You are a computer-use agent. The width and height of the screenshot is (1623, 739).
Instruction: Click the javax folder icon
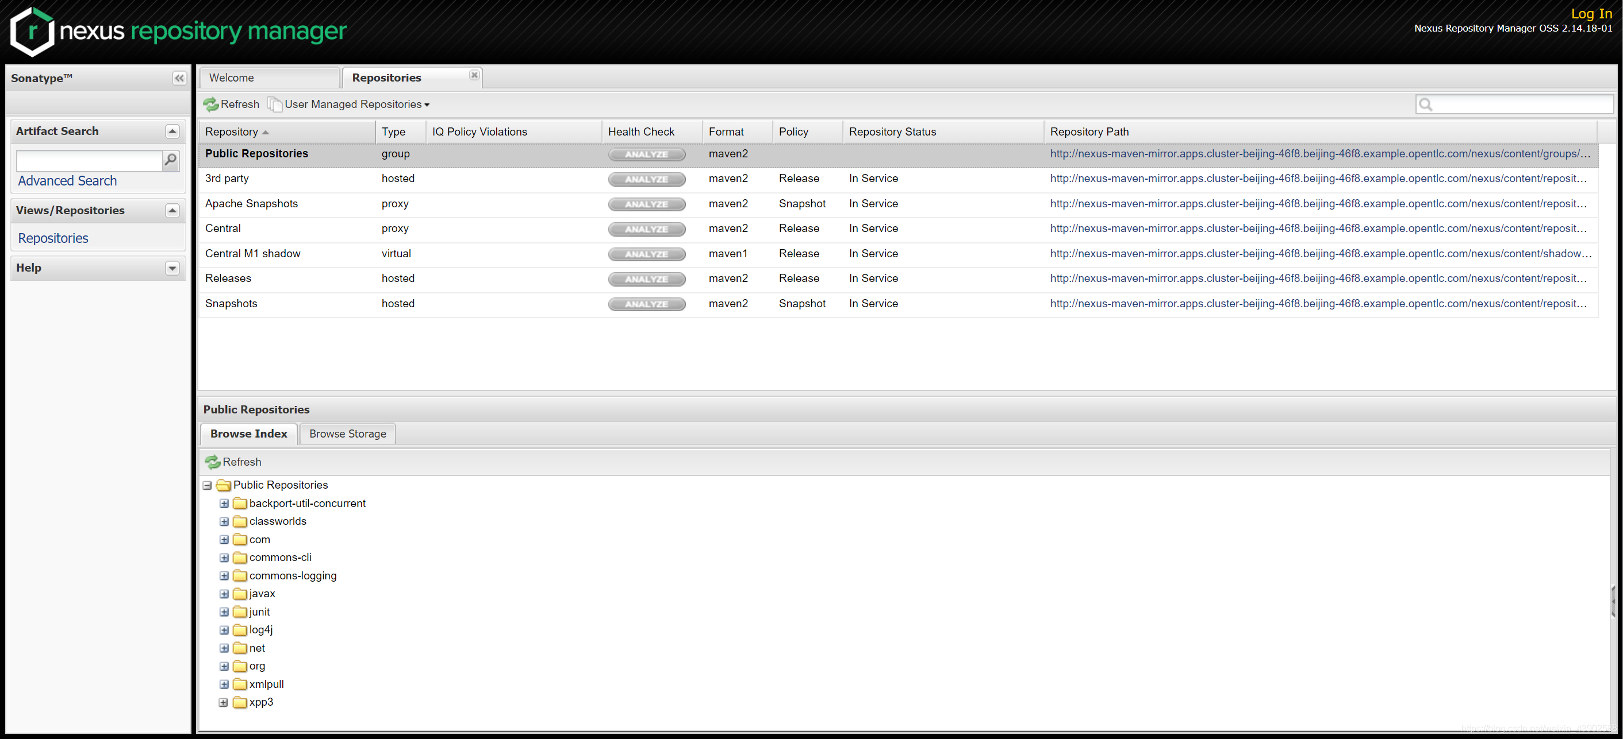239,594
